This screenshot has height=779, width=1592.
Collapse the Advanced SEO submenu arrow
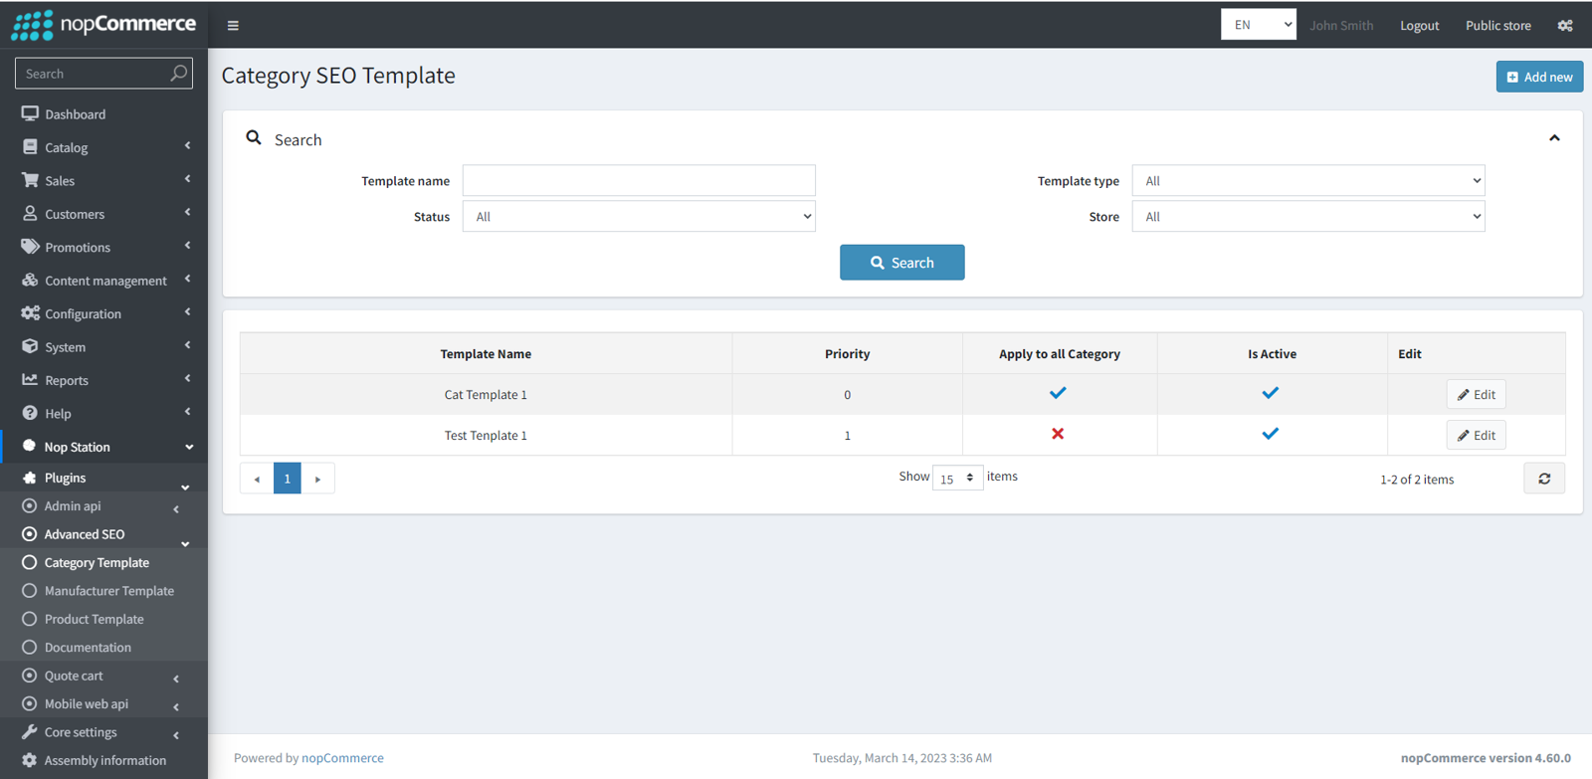[185, 543]
